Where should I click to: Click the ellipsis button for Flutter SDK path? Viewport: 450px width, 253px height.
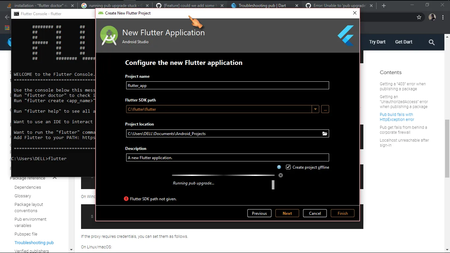(x=325, y=109)
